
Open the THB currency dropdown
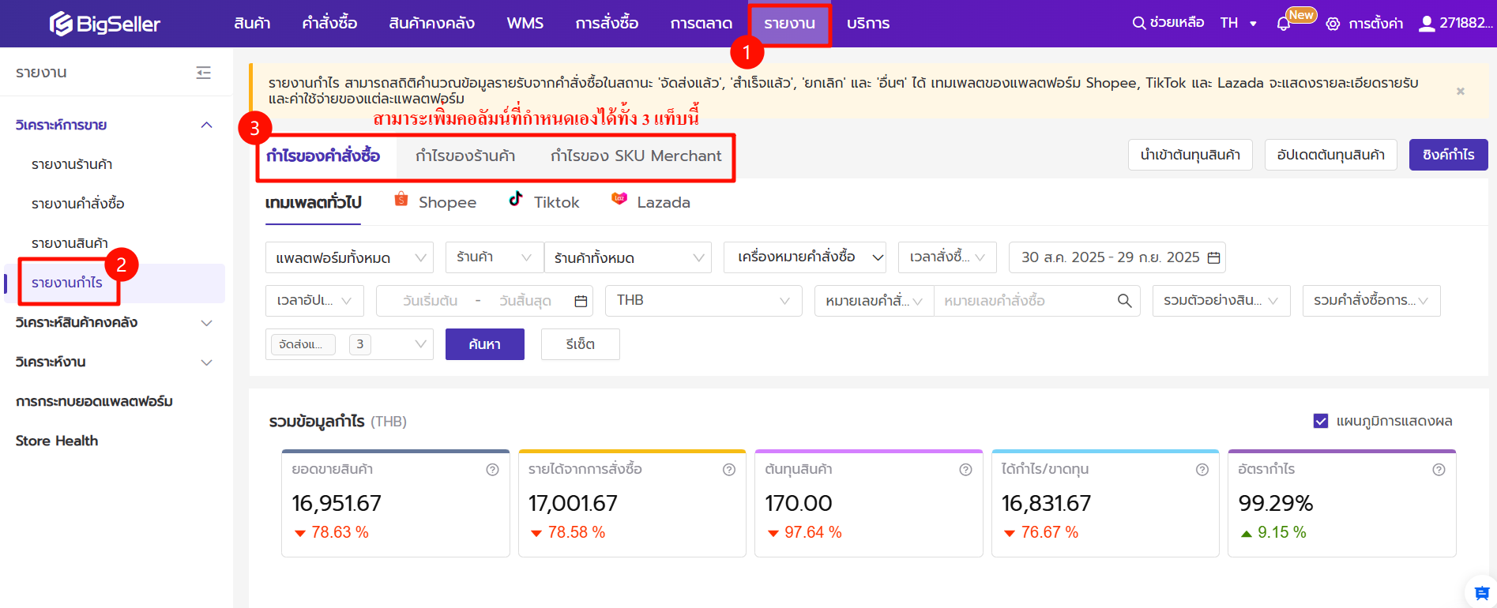click(703, 301)
